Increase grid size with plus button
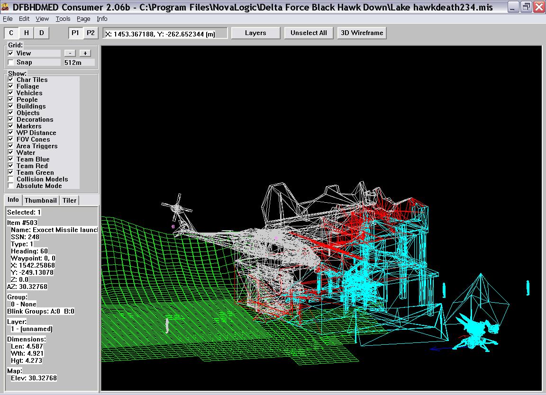546x395 pixels. click(x=85, y=53)
